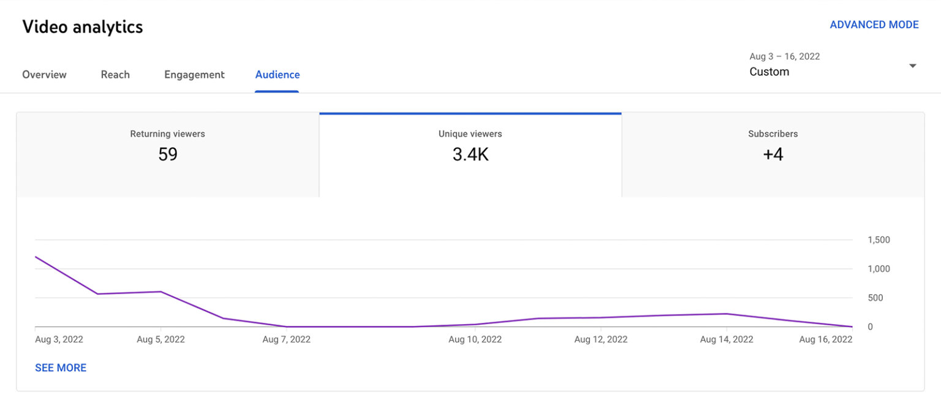941x400 pixels.
Task: Click the 3.4K unique viewers count
Action: click(469, 154)
